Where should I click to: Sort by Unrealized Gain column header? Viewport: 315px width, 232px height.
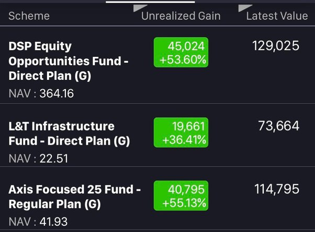(181, 16)
